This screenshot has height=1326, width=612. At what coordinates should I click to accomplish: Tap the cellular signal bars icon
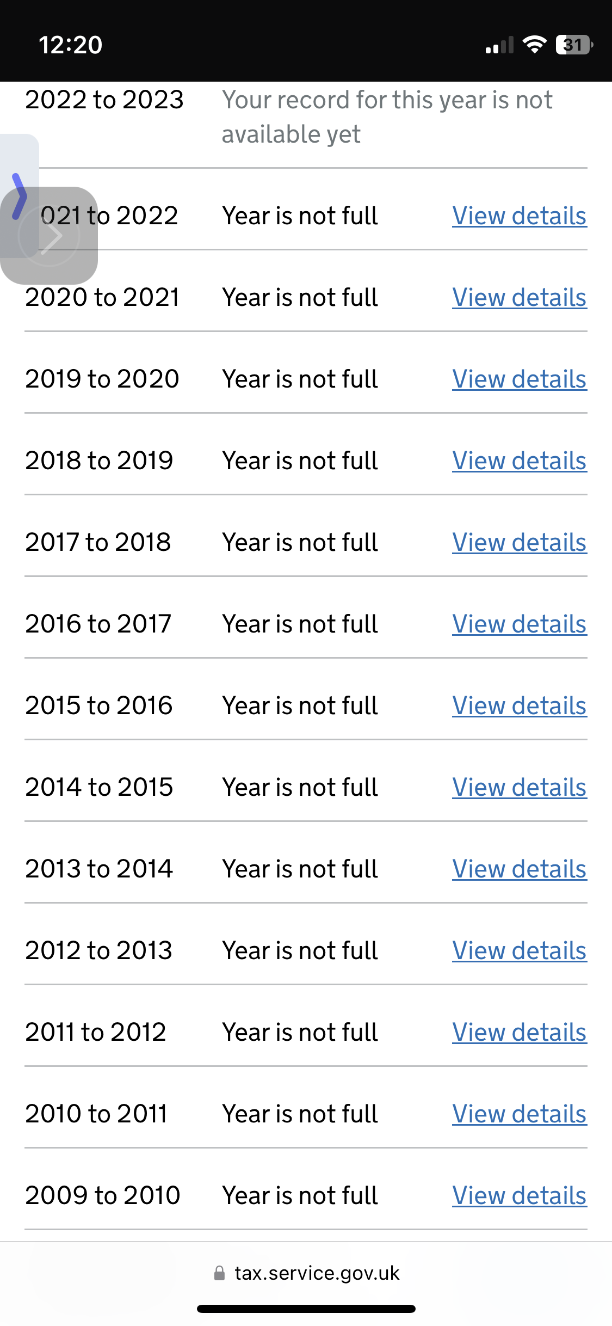(499, 46)
